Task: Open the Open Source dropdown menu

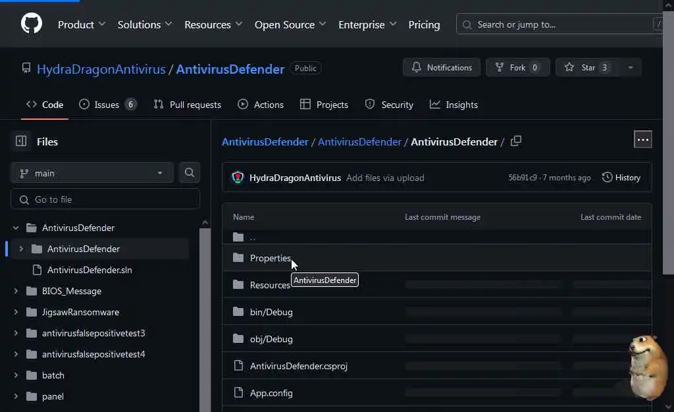Action: click(x=290, y=24)
